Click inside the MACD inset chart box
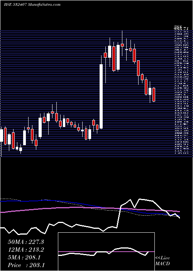This screenshot has height=271, width=193. [x=106, y=252]
